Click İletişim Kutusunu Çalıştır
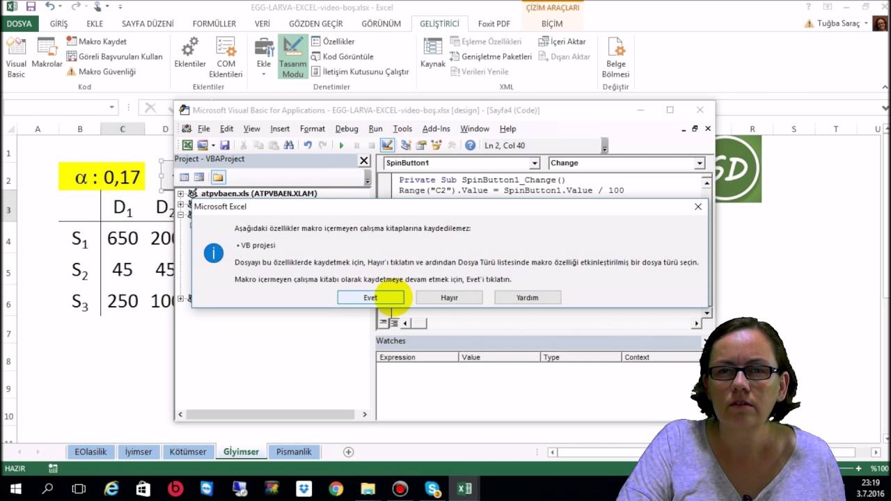The height and width of the screenshot is (501, 891). pyautogui.click(x=360, y=72)
